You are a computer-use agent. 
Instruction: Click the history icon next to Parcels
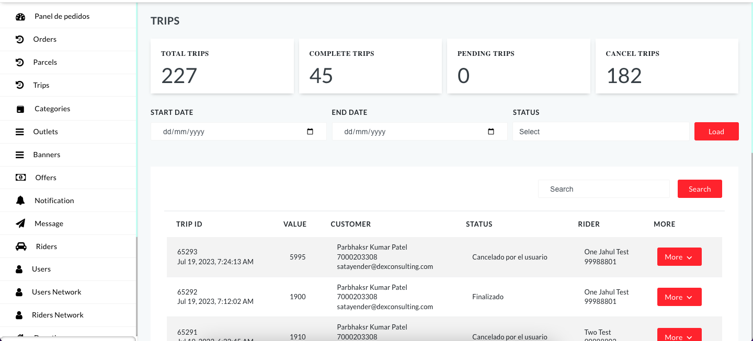click(19, 63)
